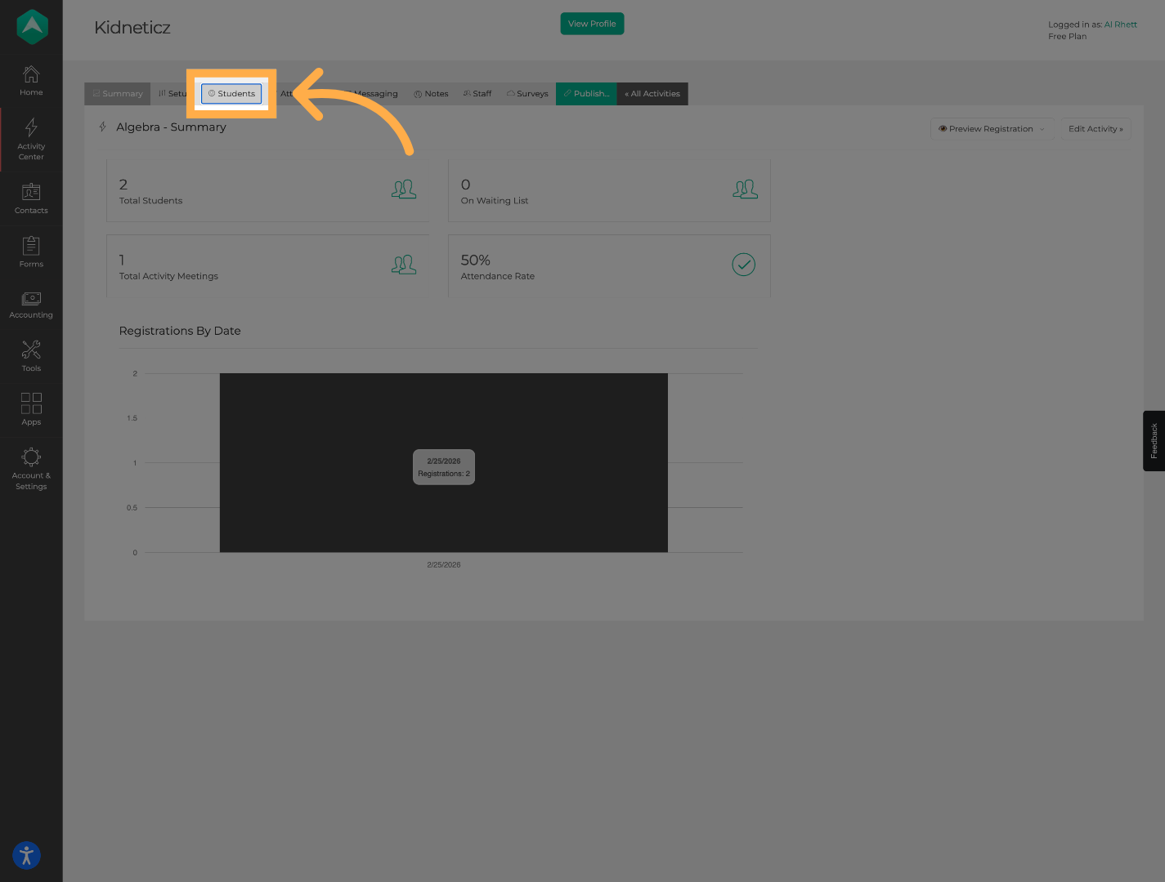Open the Notes tab
The width and height of the screenshot is (1165, 882).
[x=431, y=94]
